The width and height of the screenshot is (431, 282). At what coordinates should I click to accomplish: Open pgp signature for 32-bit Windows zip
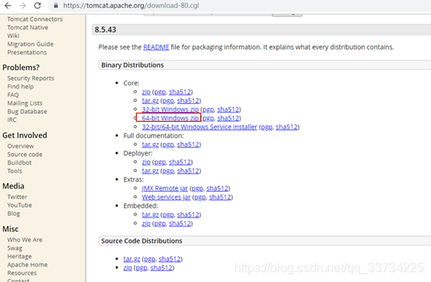point(208,110)
